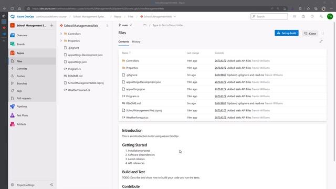
Task: Click Repos in the breadcrumb
Action: (118, 16)
